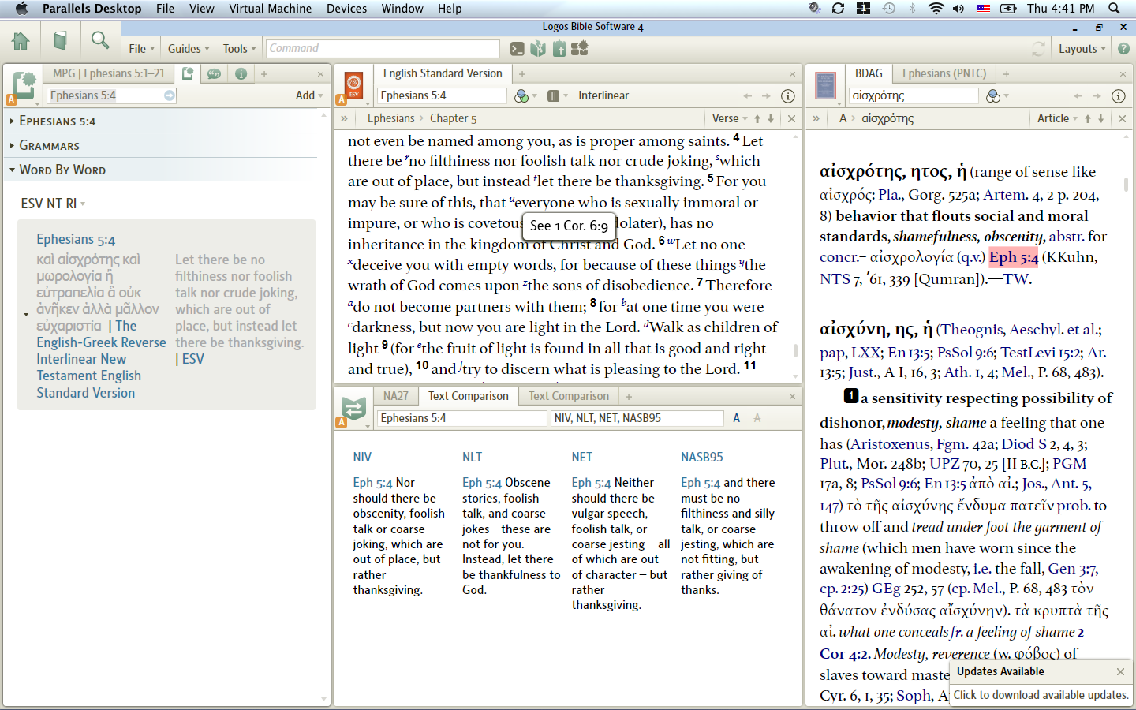Screen dimensions: 1136x710
Task: Open the Layouts dropdown
Action: point(1082,49)
